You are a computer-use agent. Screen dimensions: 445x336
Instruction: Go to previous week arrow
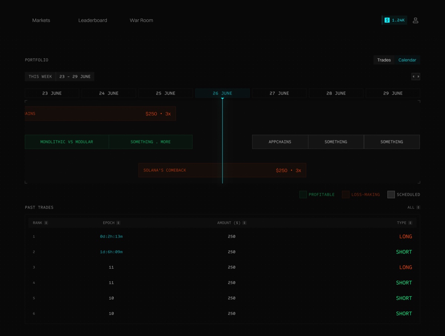click(x=413, y=77)
